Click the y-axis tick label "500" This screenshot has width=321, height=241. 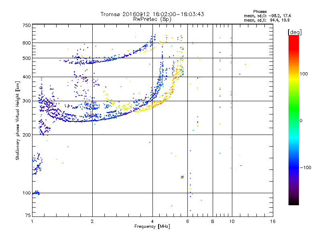pyautogui.click(x=26, y=58)
